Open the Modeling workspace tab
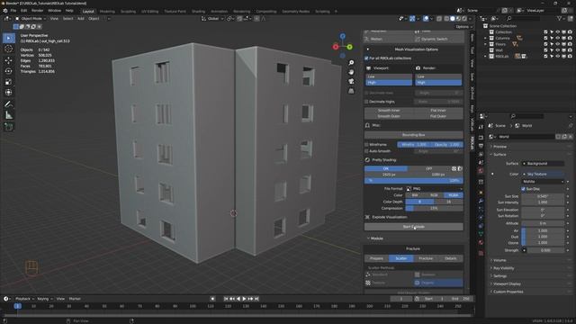The width and height of the screenshot is (576, 324). coord(107,12)
